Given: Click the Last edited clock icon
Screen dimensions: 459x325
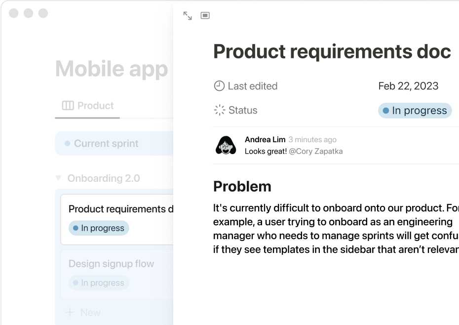Looking at the screenshot, I should pos(219,86).
